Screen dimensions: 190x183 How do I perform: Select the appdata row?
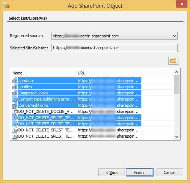click(x=76, y=80)
